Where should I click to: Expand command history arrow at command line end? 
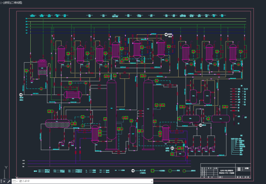pos(151,181)
